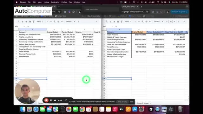Select the Capital Acquisitions cell in left spreadsheet

[x=33, y=37]
